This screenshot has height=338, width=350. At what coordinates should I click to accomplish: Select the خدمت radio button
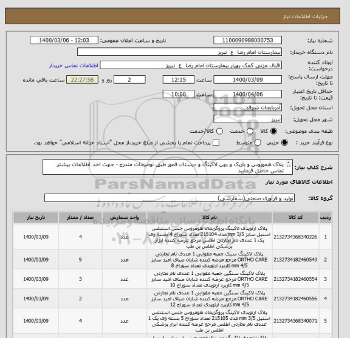click(250, 131)
